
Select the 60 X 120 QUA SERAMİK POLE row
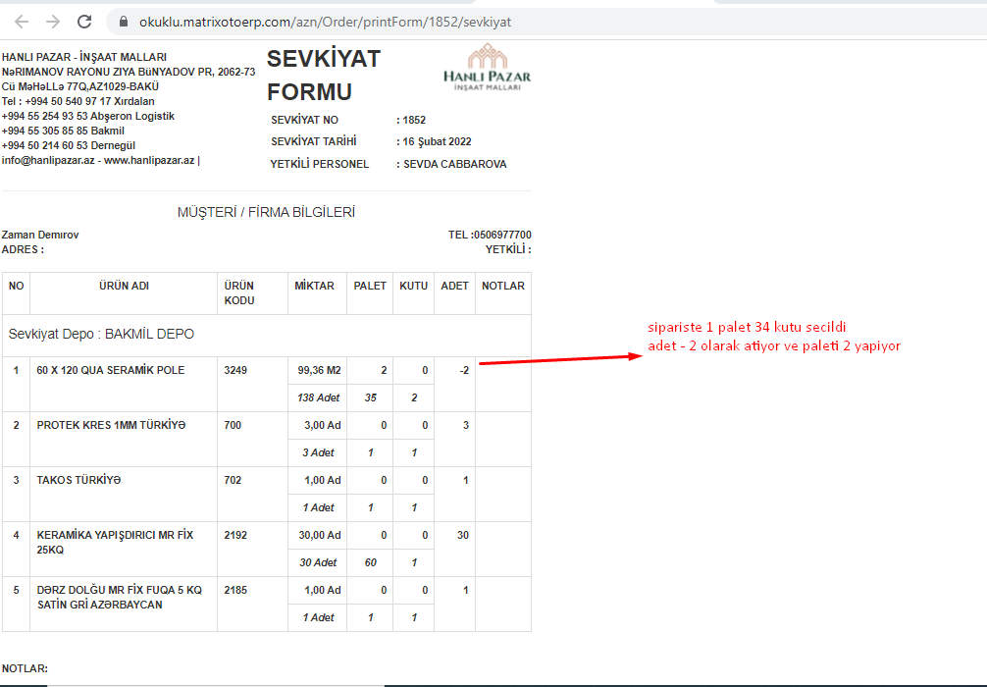110,370
